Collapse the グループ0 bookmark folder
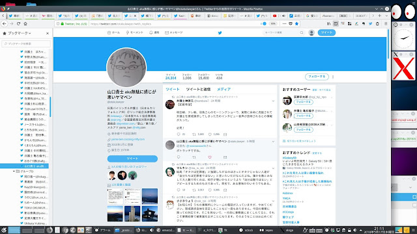 click(x=14, y=172)
